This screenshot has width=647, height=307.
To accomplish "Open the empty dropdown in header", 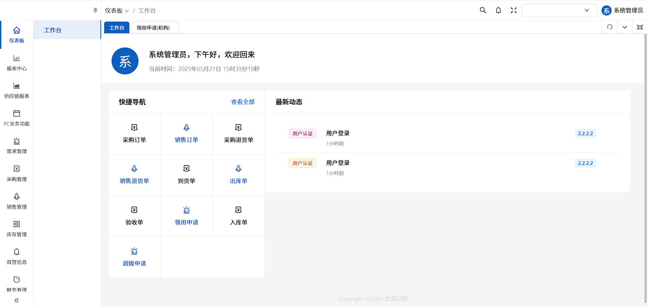I will tap(559, 10).
